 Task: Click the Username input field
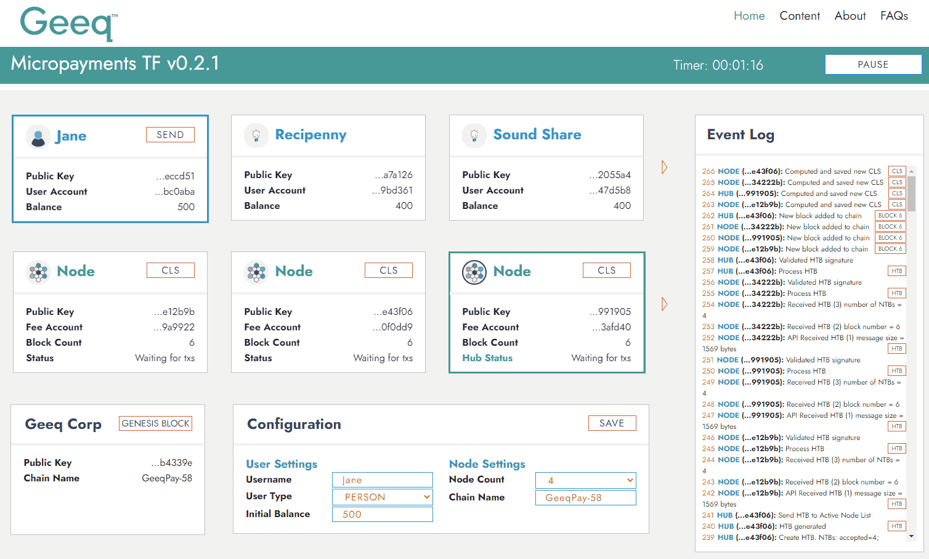coord(383,480)
